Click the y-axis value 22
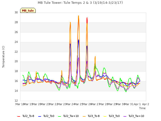161x121 pixels. point(16,52)
